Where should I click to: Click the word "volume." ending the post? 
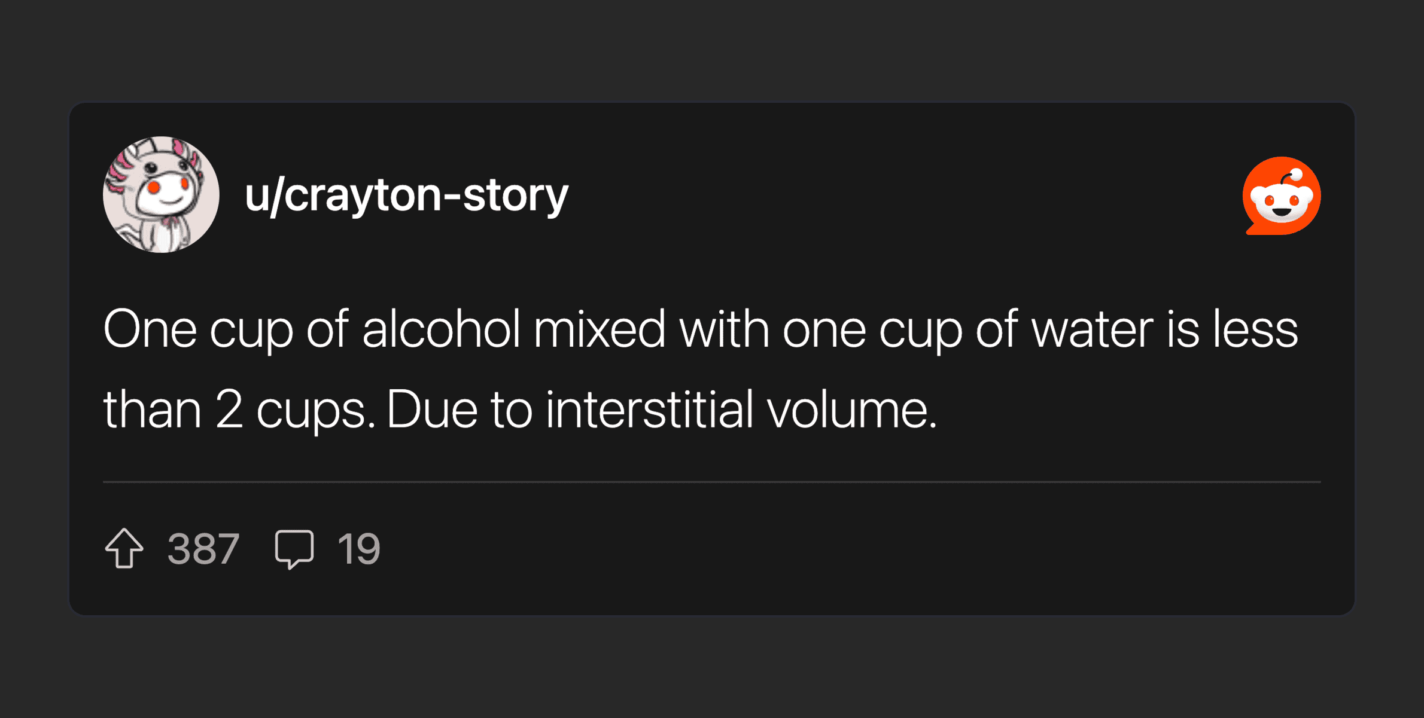[852, 410]
